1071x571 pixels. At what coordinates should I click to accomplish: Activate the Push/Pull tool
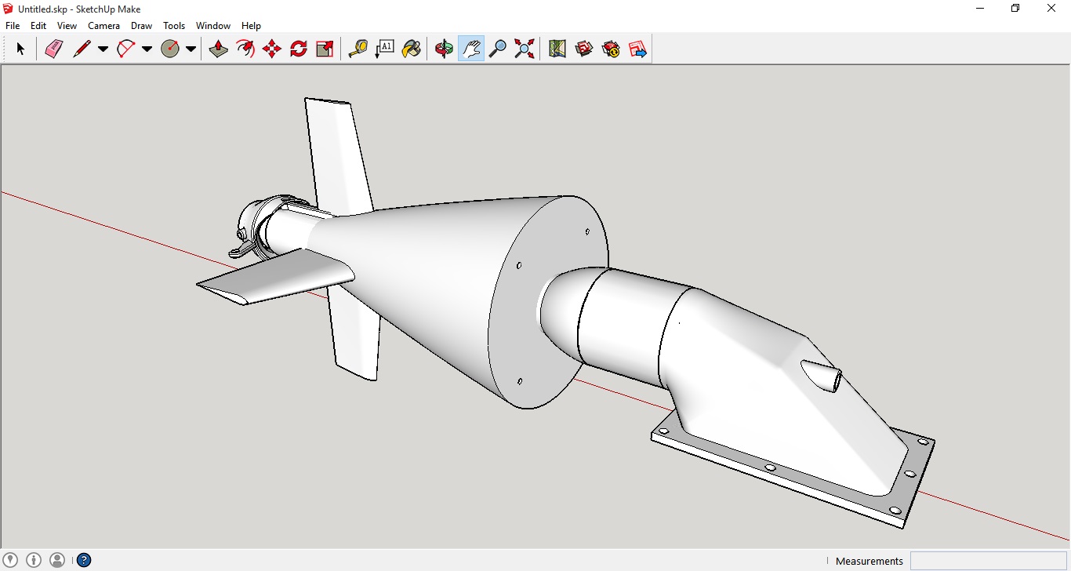click(218, 49)
